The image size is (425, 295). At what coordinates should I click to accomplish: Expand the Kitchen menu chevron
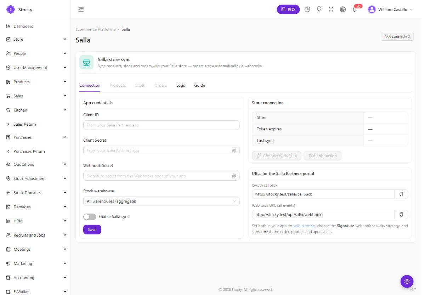click(x=65, y=110)
